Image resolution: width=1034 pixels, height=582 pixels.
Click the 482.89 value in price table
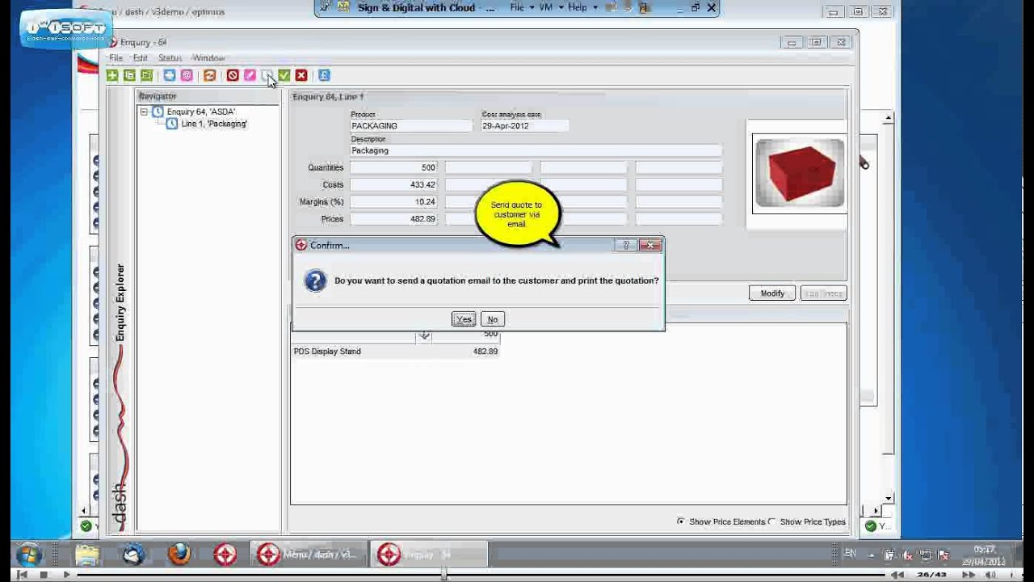click(x=485, y=352)
